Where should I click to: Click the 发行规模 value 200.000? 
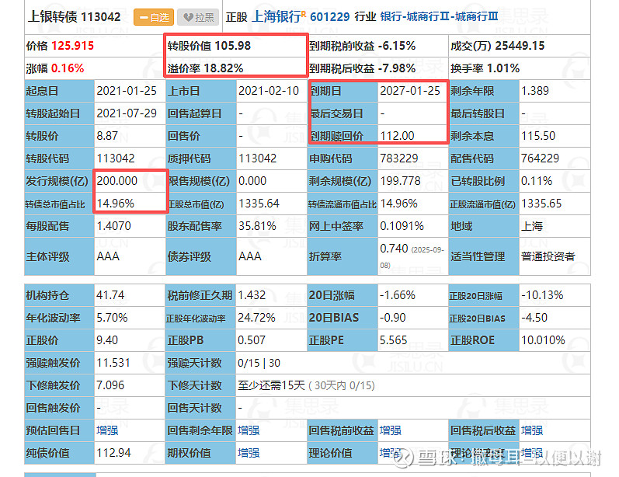116,181
